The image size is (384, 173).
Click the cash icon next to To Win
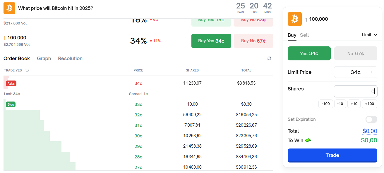click(x=308, y=140)
